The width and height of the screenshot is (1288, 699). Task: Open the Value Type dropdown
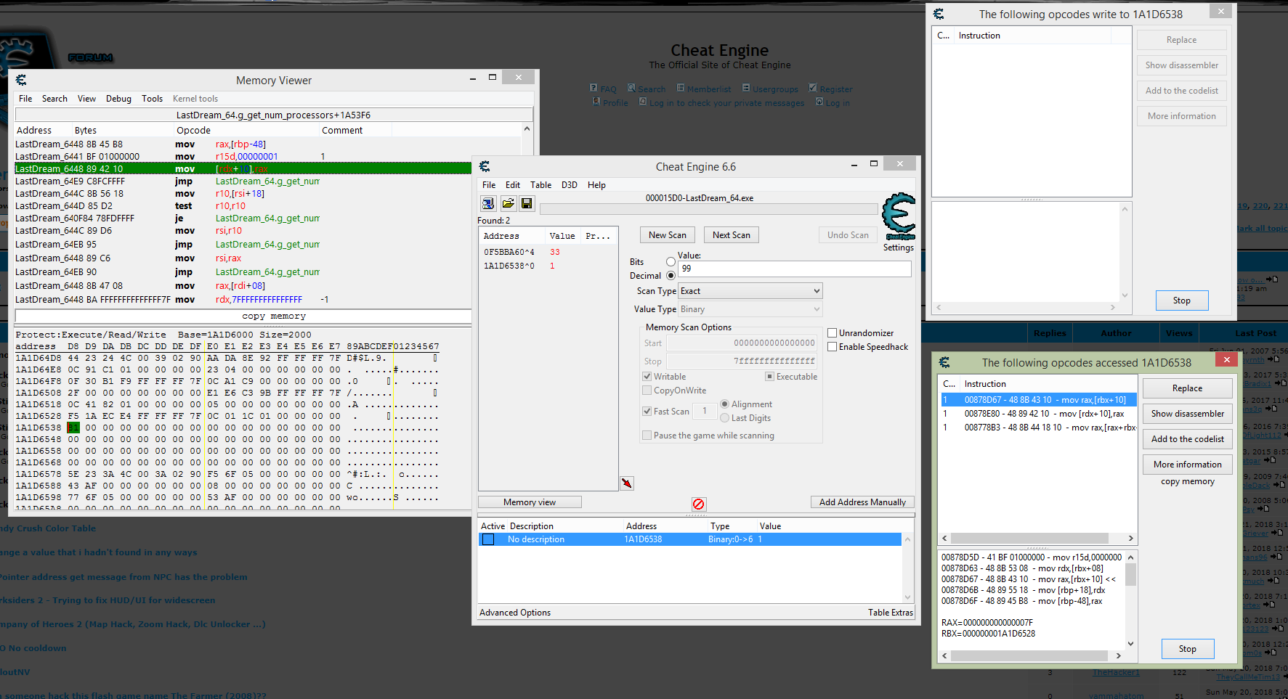click(750, 309)
